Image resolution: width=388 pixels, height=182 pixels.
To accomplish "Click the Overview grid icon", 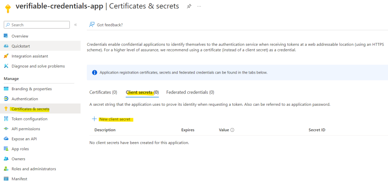I will pos(6,36).
